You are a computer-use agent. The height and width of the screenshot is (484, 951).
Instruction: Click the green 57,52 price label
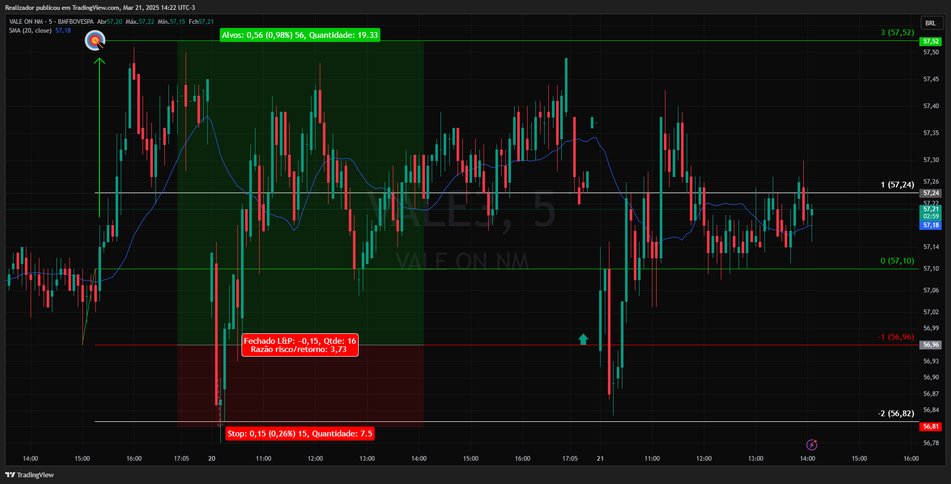(931, 41)
